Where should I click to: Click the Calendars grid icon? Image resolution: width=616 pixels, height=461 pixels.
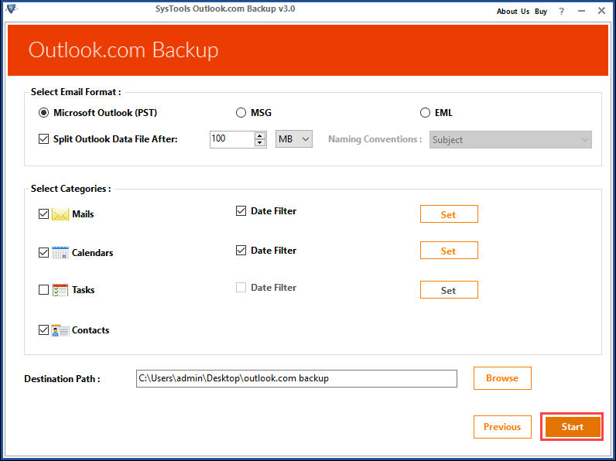[60, 253]
